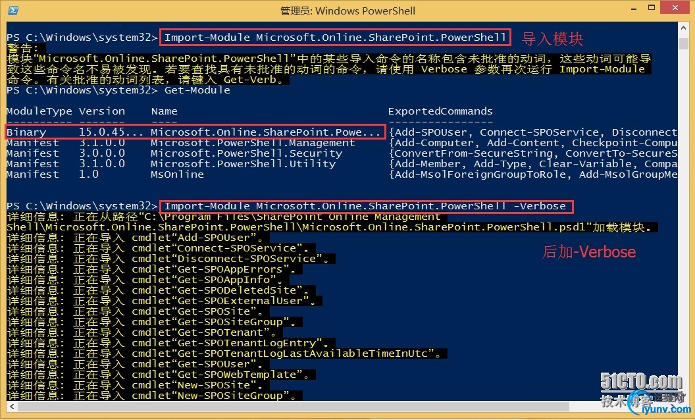695x420 pixels.
Task: Click the vertical scrollbar thumb
Action: click(683, 43)
